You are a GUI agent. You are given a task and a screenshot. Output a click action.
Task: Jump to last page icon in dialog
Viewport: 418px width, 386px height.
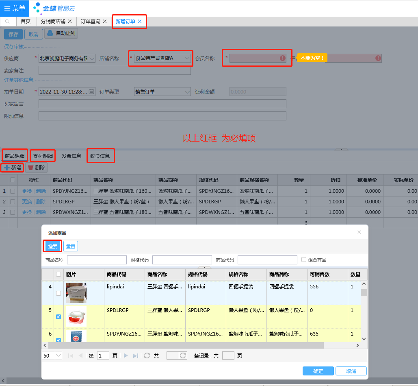coord(136,355)
